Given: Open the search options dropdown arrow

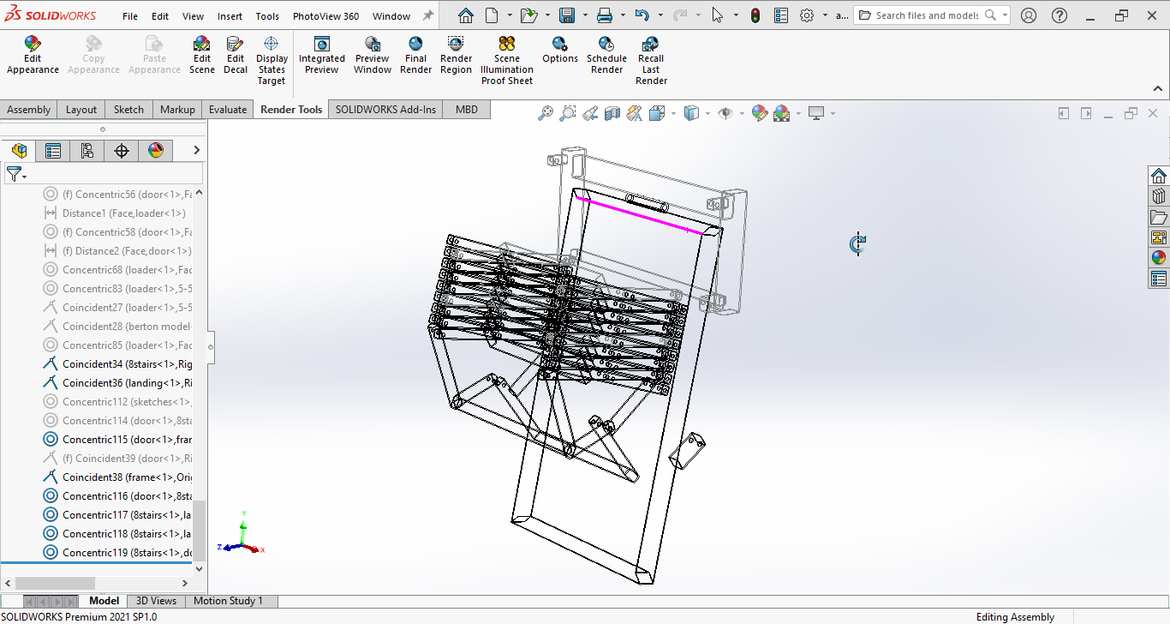Looking at the screenshot, I should pos(1004,15).
